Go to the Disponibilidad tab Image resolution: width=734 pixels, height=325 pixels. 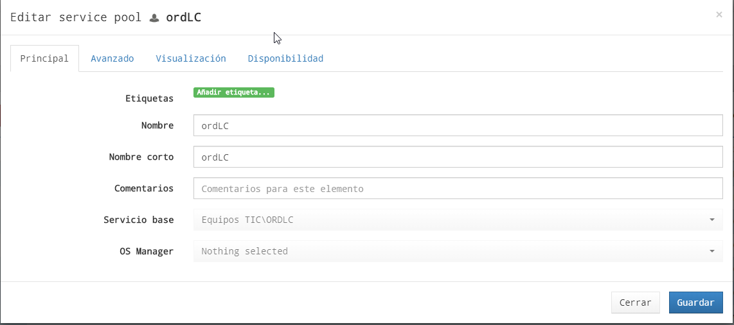point(285,58)
